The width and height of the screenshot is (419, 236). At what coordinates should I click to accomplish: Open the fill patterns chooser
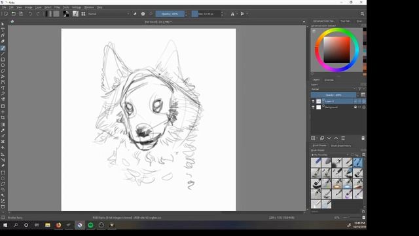(x=56, y=14)
